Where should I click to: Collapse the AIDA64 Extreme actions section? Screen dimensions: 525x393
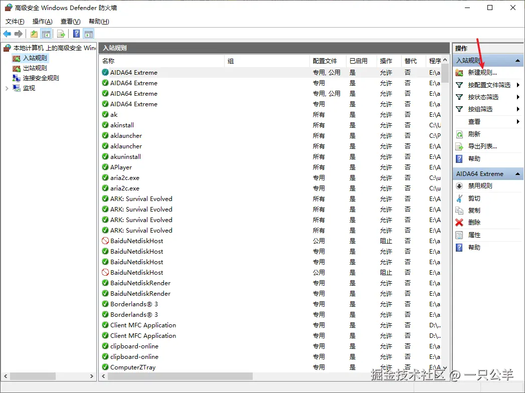click(517, 174)
